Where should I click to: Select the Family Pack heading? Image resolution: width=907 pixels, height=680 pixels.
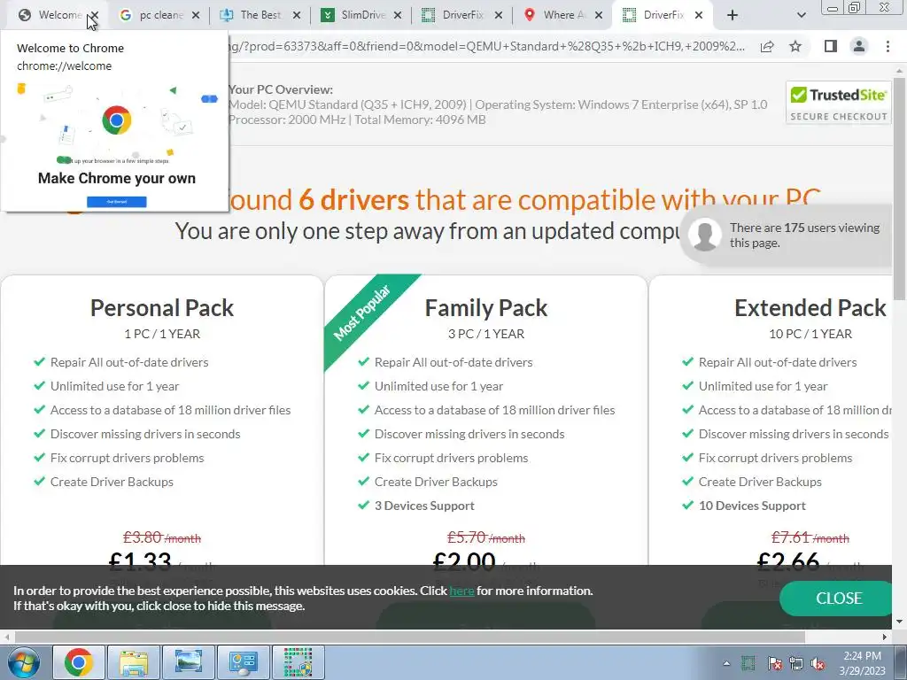tap(486, 307)
